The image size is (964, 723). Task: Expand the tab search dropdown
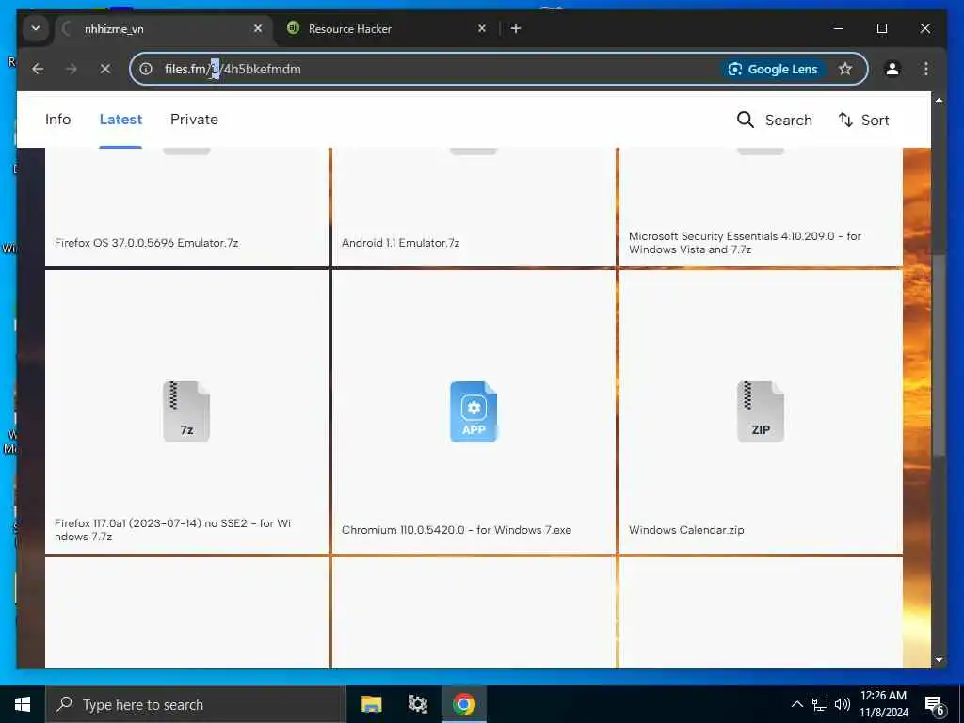click(36, 28)
